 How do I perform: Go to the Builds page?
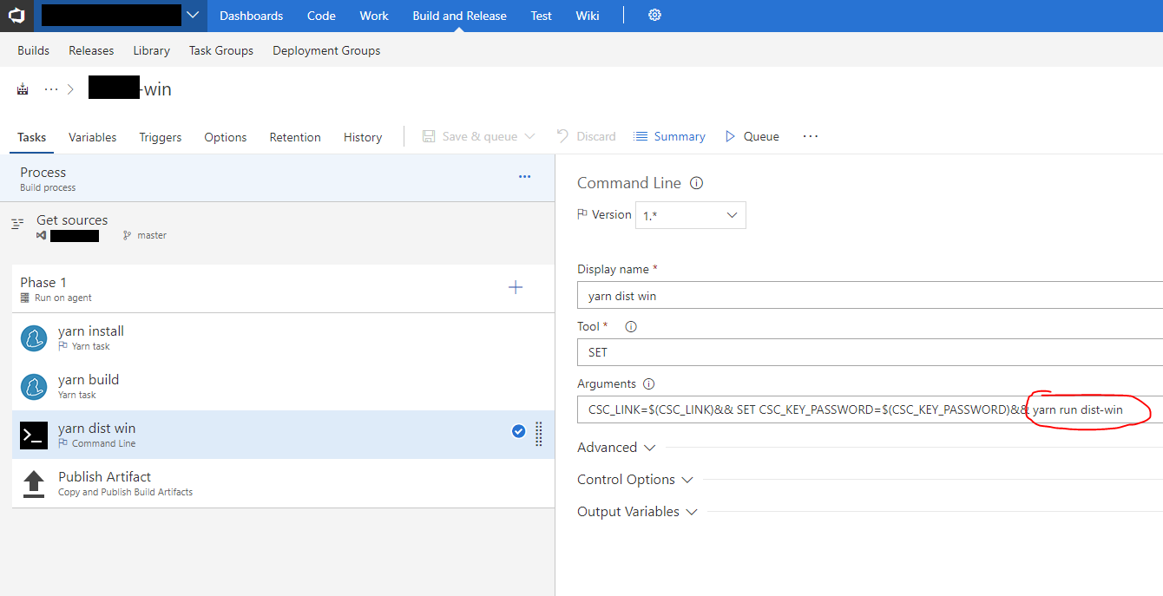tap(33, 50)
